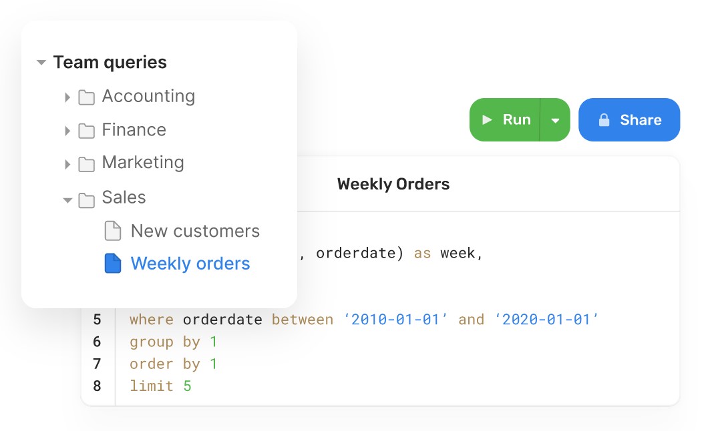Open the New customers query
This screenshot has width=726, height=431.
(x=195, y=232)
